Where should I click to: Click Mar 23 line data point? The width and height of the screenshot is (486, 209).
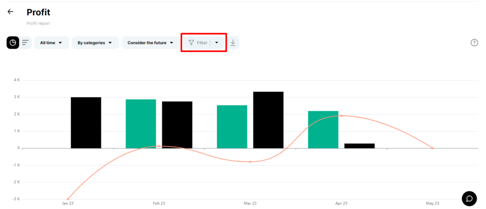(250, 162)
